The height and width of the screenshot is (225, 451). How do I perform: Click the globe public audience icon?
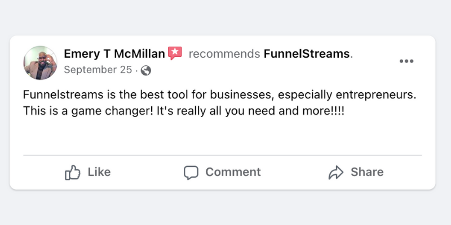tap(146, 71)
